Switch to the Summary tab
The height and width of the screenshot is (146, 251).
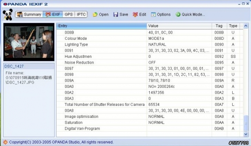[x=29, y=14]
